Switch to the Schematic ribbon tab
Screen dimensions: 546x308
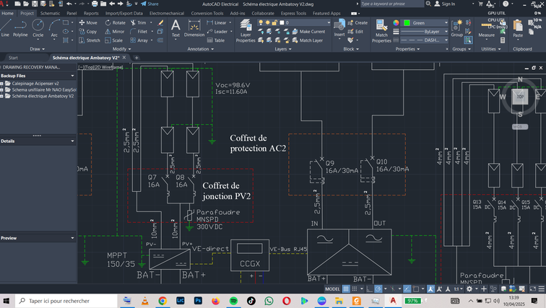point(50,13)
